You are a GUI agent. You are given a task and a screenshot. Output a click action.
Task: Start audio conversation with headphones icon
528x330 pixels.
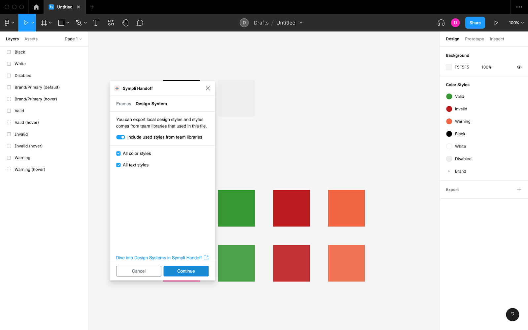pyautogui.click(x=441, y=23)
